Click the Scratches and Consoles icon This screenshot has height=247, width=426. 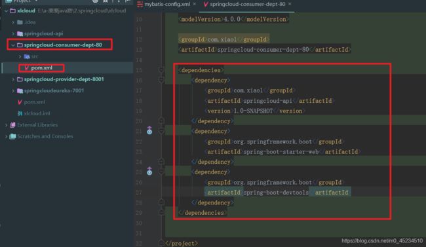pyautogui.click(x=12, y=136)
